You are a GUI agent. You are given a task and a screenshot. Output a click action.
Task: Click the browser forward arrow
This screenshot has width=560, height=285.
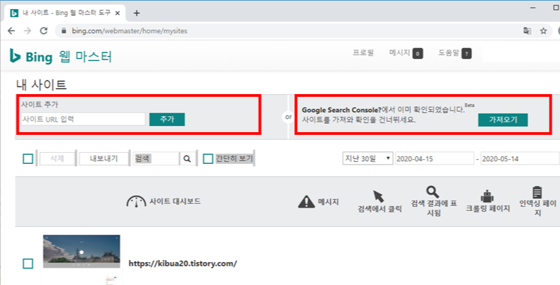pos(28,31)
